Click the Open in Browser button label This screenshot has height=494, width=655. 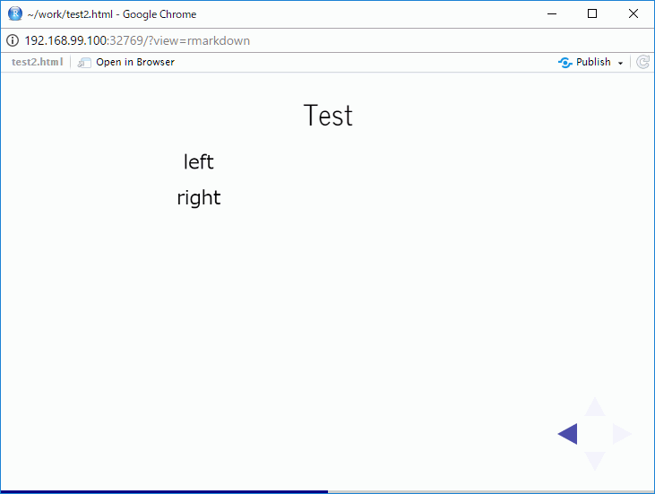(x=135, y=62)
